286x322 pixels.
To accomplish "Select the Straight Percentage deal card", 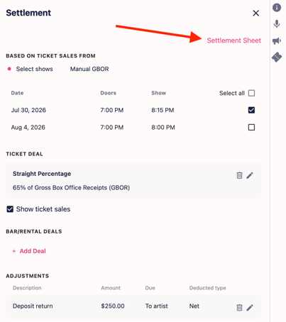I will [x=133, y=181].
